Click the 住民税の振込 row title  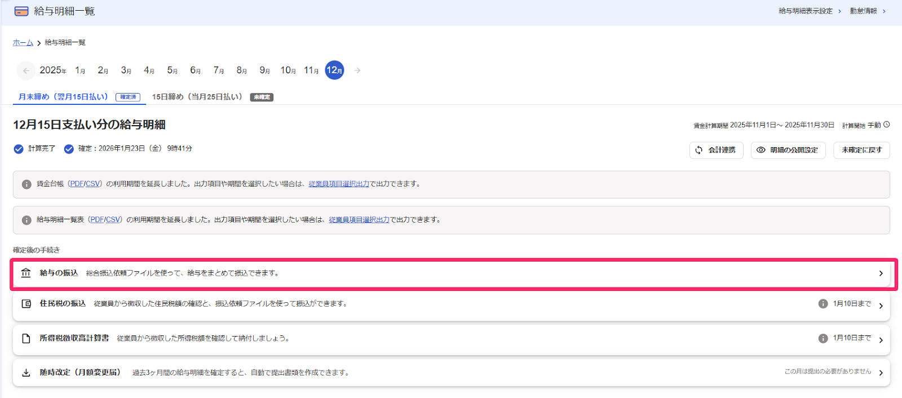(63, 304)
